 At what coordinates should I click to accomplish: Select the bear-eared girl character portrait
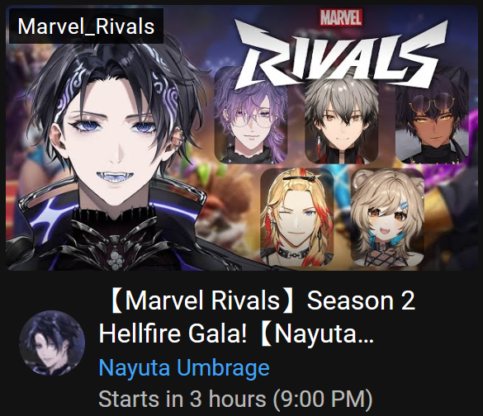tap(387, 217)
